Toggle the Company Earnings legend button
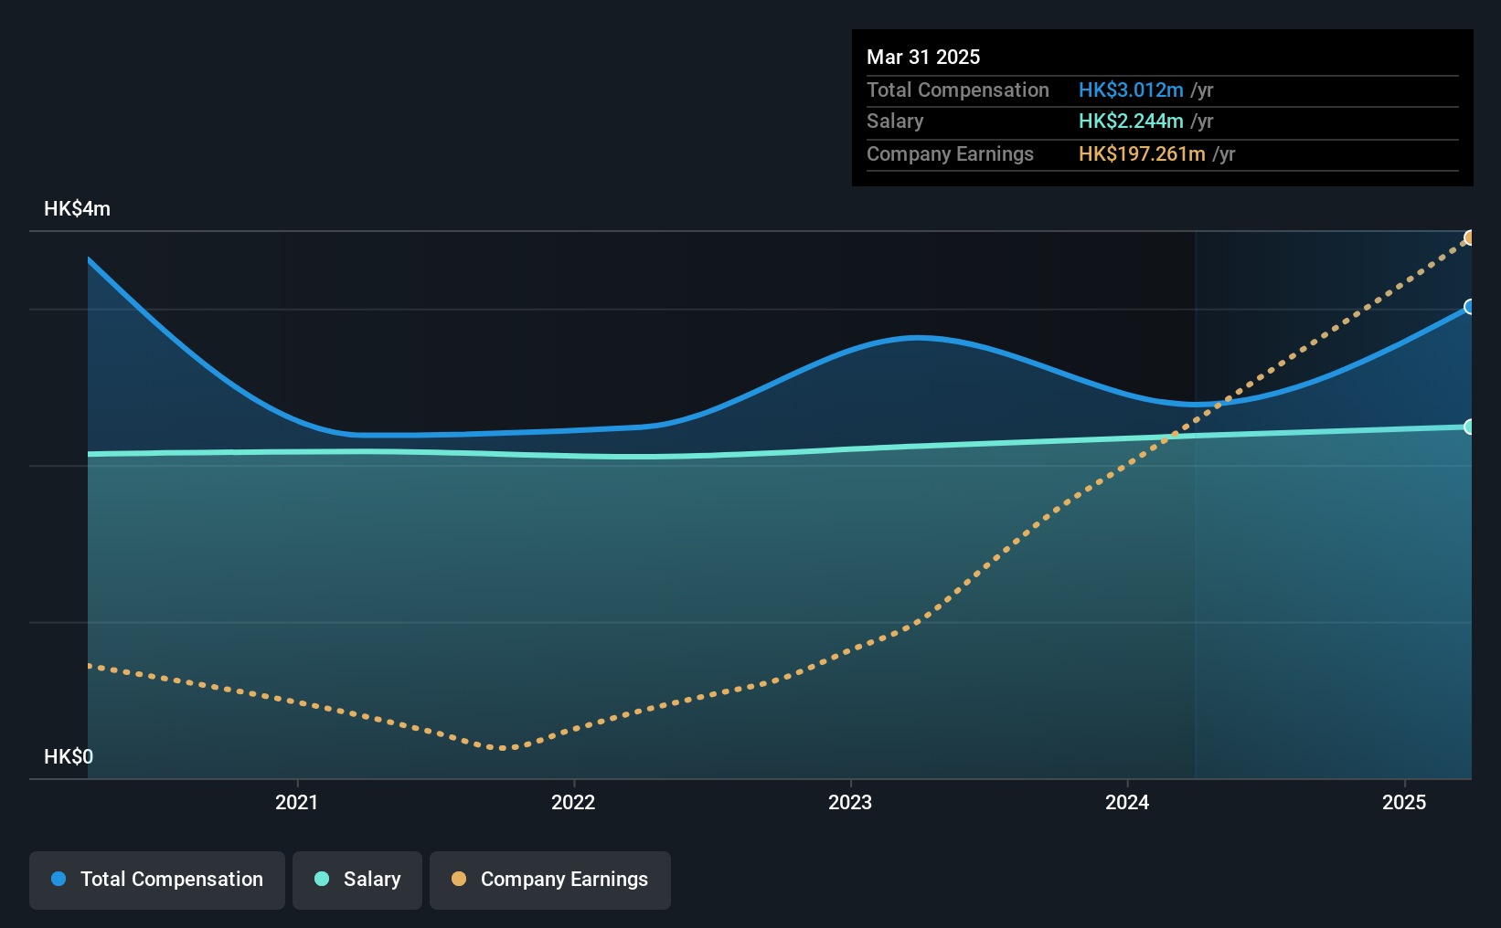1501x928 pixels. 550,880
